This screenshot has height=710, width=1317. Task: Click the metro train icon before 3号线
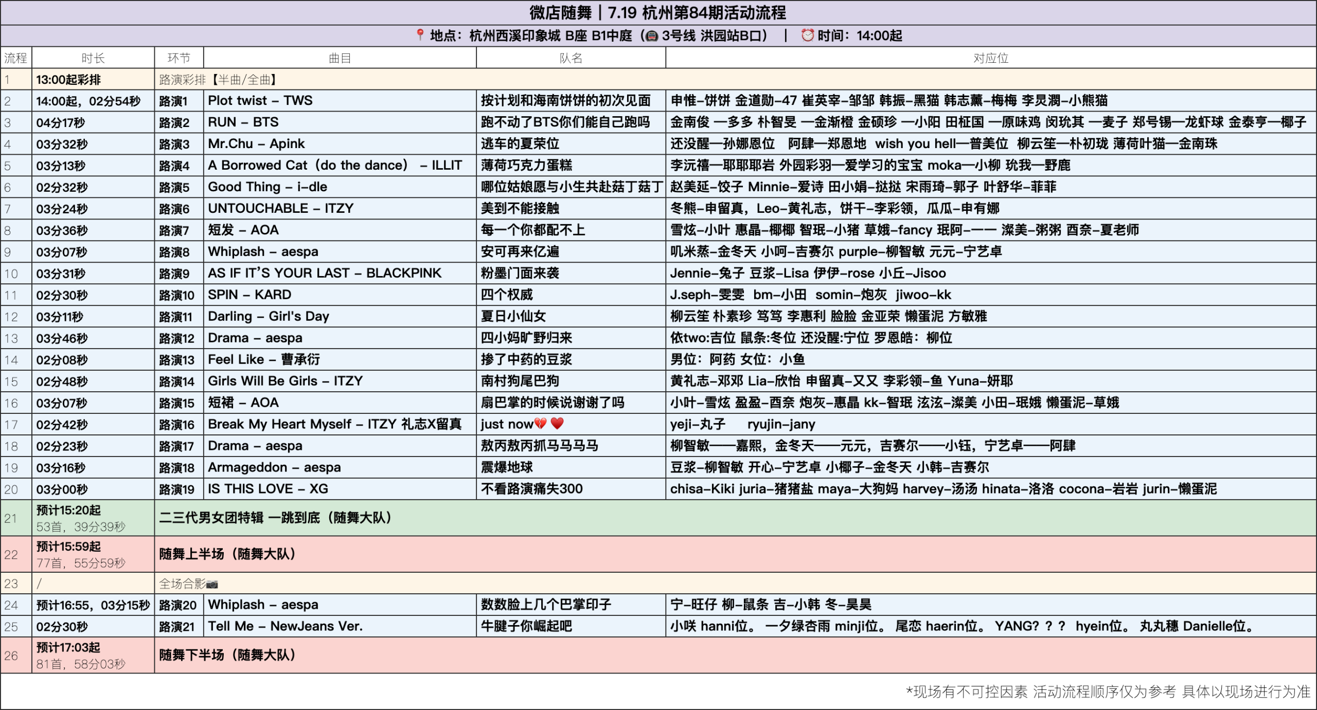point(651,35)
